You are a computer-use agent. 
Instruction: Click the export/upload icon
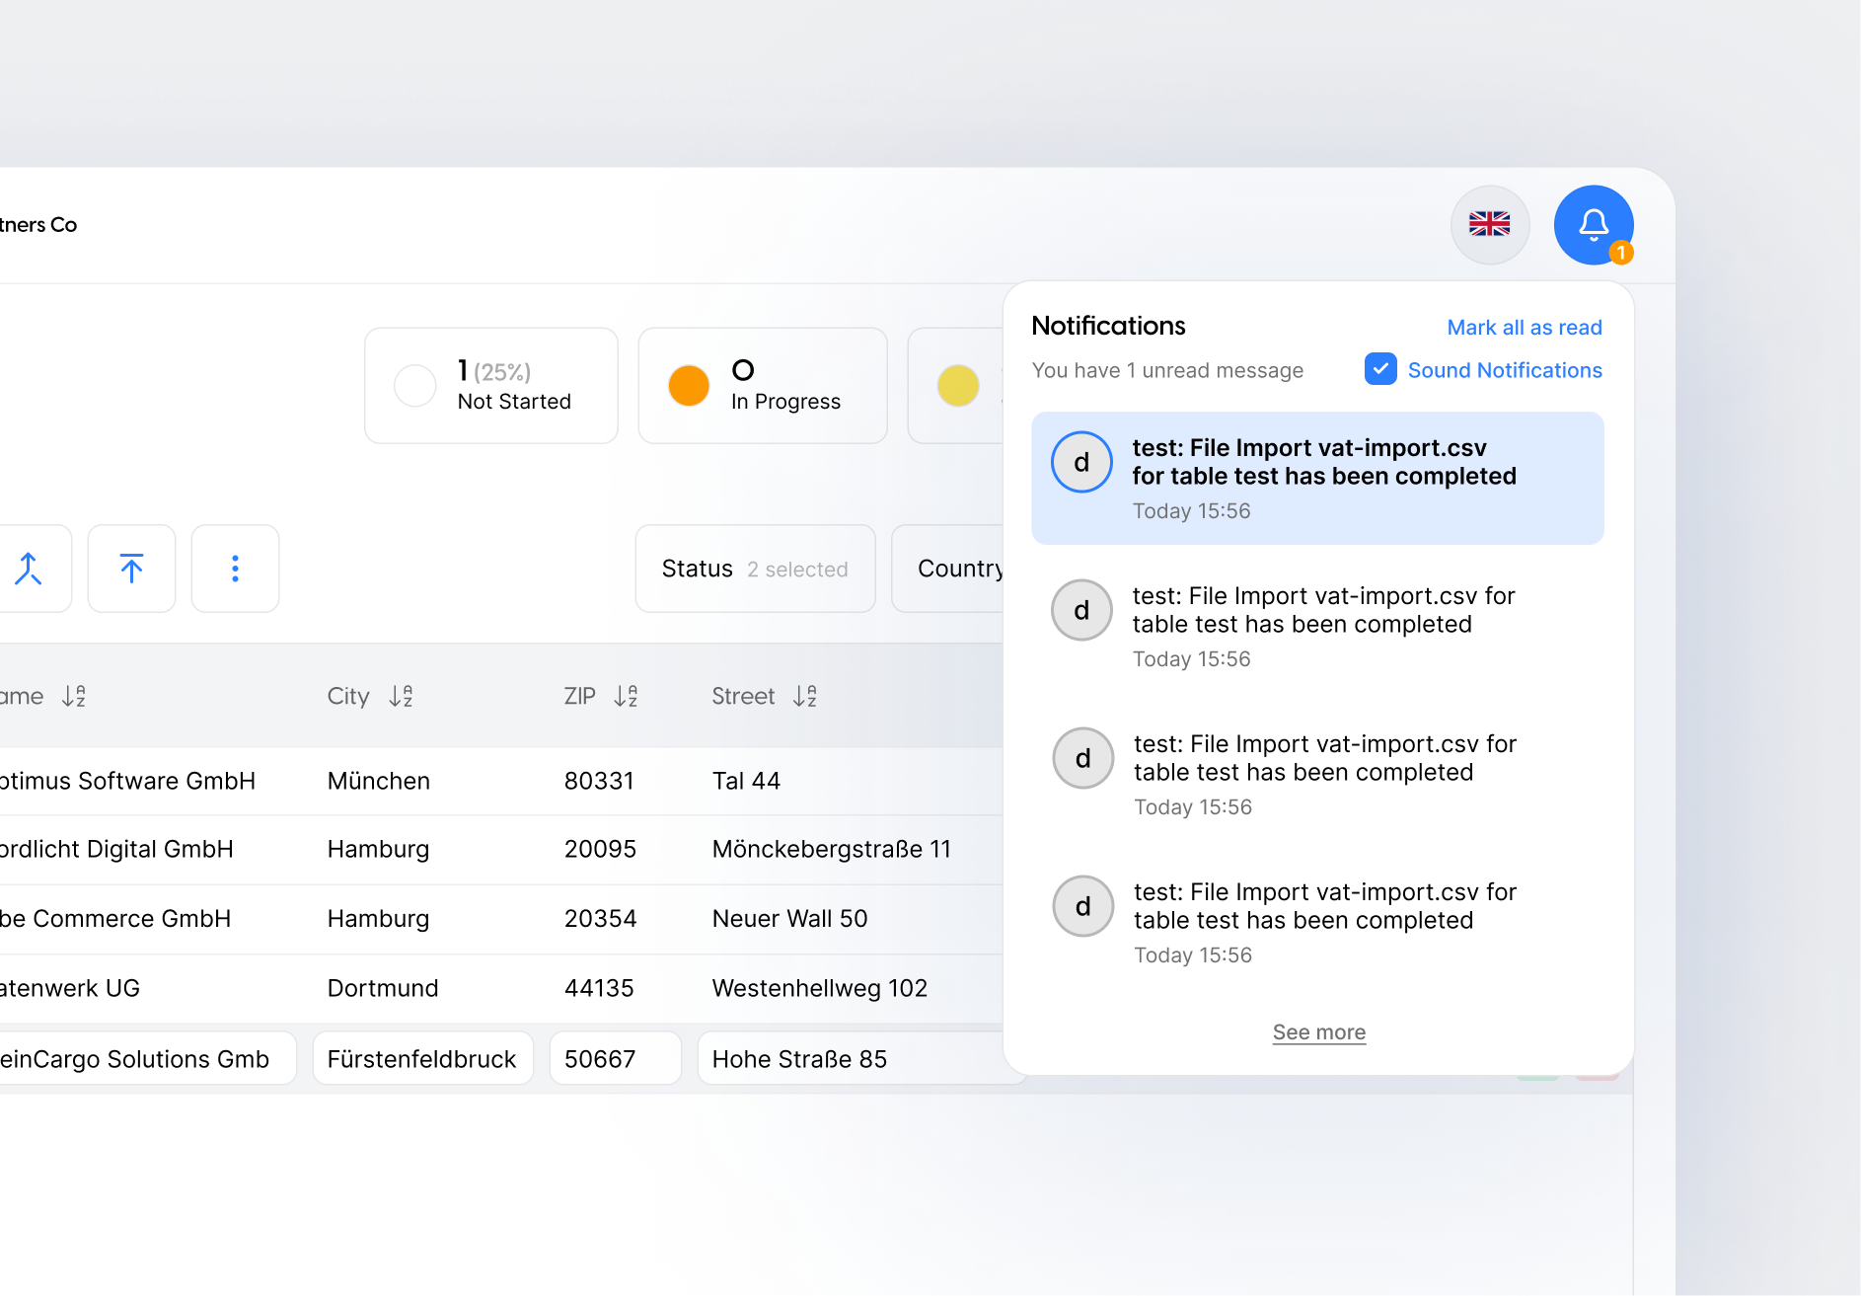(131, 569)
